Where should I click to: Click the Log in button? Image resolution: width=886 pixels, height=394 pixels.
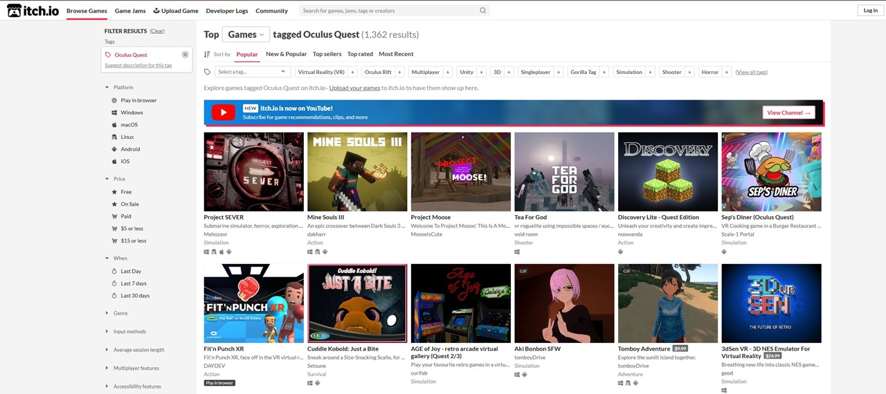pos(870,10)
